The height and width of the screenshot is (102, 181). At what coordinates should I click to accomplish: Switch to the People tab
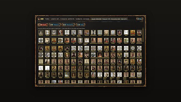[43, 25]
